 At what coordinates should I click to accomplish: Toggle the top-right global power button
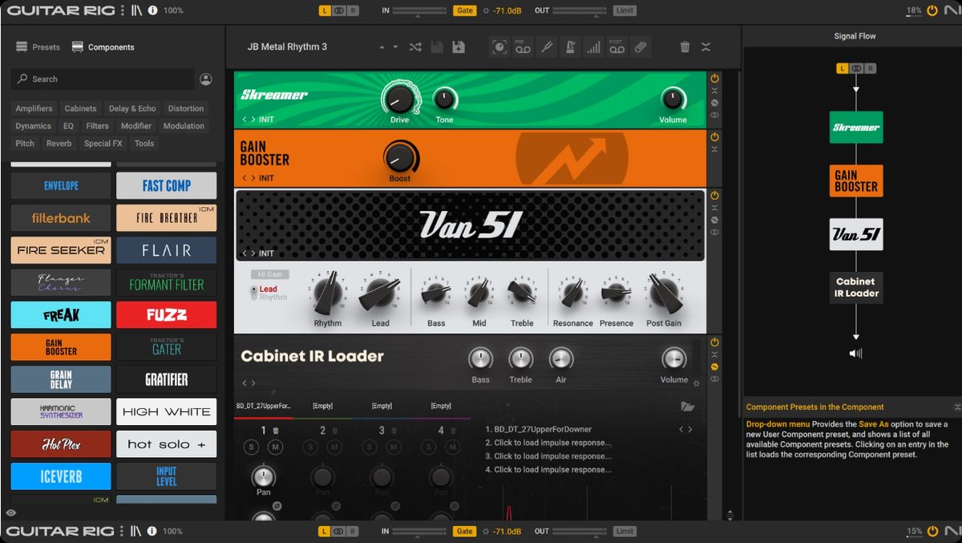[932, 10]
